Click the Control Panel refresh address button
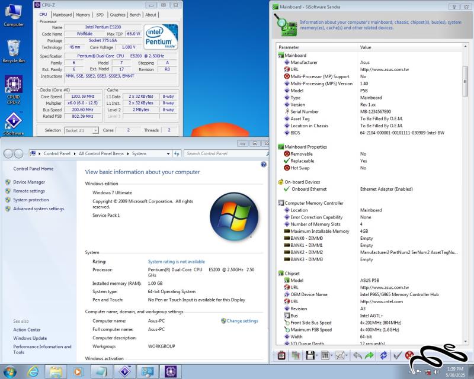The image size is (474, 379). pyautogui.click(x=177, y=153)
